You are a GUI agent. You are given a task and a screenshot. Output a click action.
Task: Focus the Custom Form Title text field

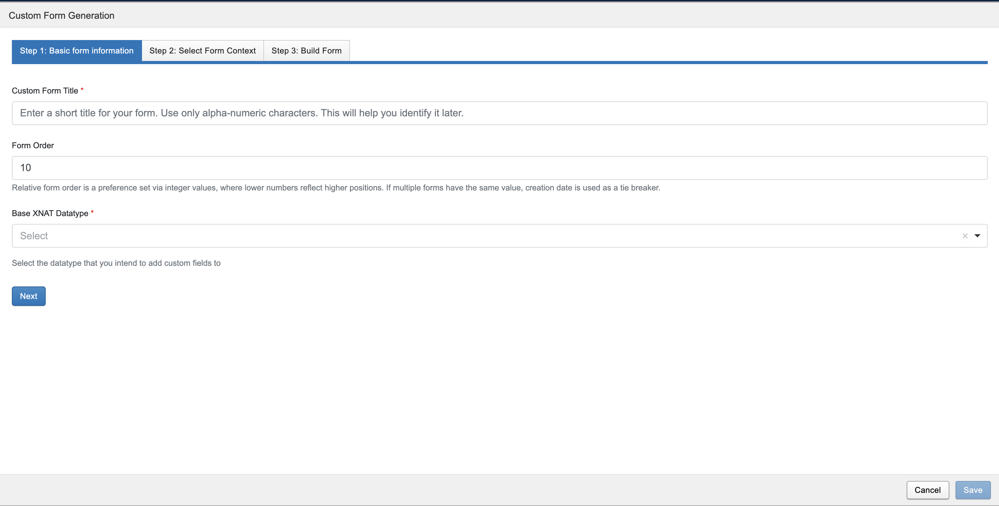pos(499,113)
